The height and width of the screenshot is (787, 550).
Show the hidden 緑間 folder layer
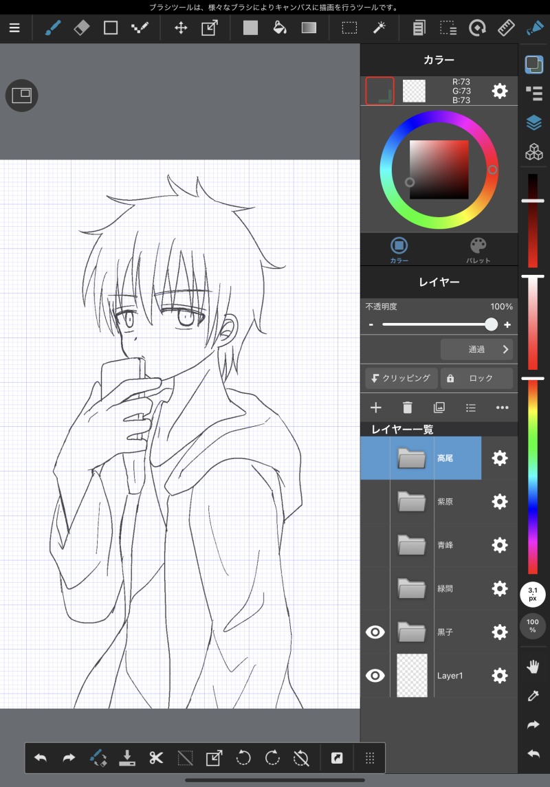pos(375,588)
